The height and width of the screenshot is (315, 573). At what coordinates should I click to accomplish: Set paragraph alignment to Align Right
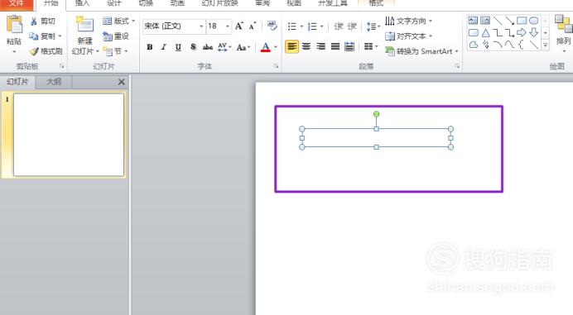320,46
